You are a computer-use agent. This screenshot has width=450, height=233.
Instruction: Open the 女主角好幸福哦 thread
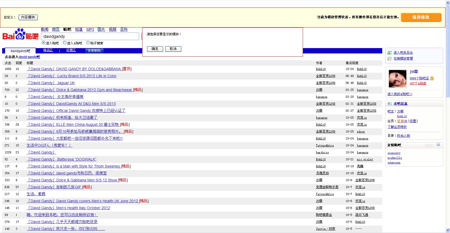tap(55, 97)
